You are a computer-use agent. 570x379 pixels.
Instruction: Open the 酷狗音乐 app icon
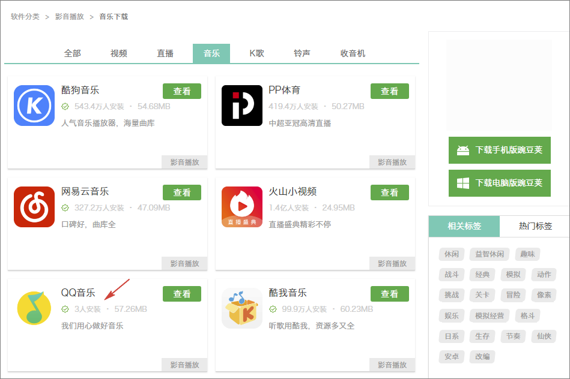34,106
